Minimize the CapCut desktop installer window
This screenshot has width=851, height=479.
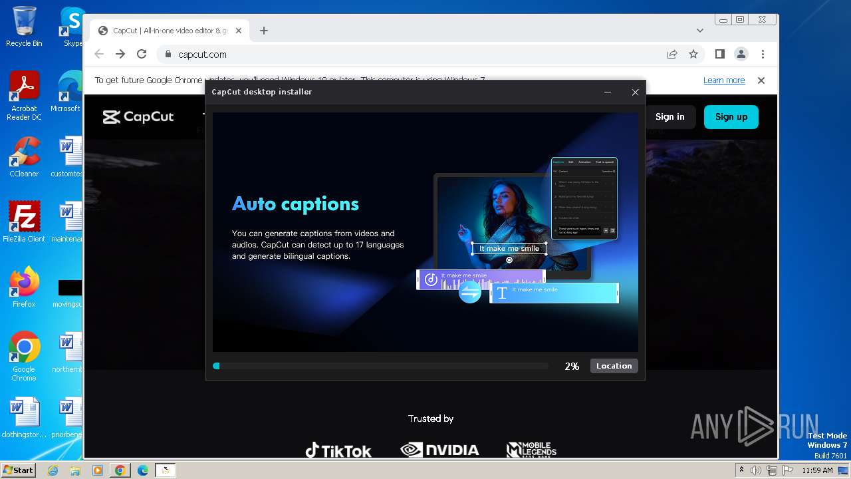point(608,92)
